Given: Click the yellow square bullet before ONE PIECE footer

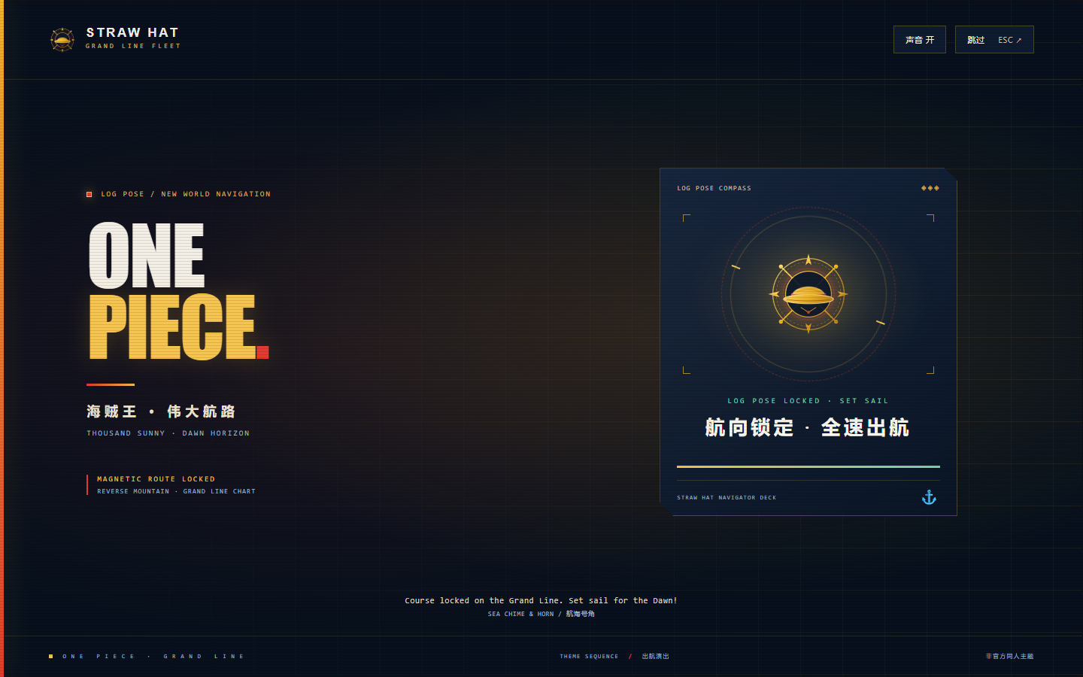Looking at the screenshot, I should 51,656.
